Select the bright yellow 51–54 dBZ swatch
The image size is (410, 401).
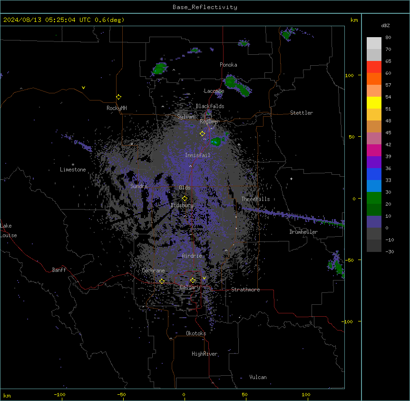(x=374, y=102)
